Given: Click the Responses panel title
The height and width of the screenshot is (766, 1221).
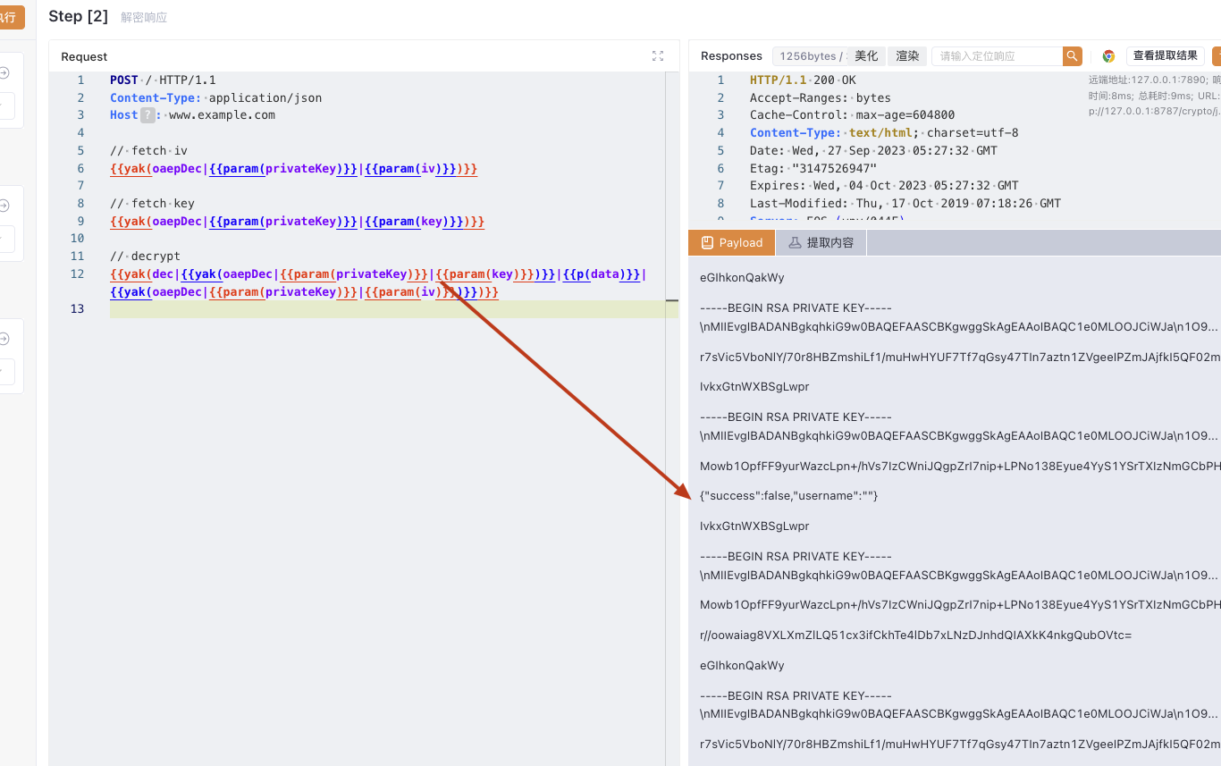Looking at the screenshot, I should [x=731, y=55].
